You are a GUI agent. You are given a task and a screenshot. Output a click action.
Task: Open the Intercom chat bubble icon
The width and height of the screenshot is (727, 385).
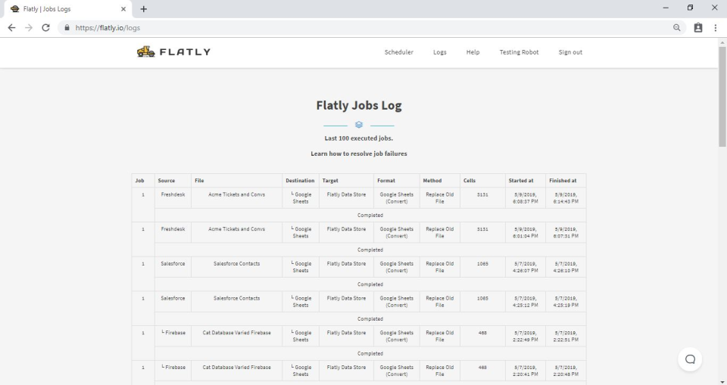[690, 359]
